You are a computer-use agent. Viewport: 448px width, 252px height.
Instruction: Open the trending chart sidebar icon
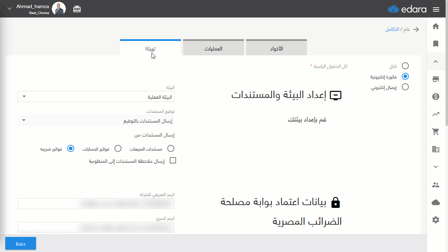pyautogui.click(x=436, y=114)
